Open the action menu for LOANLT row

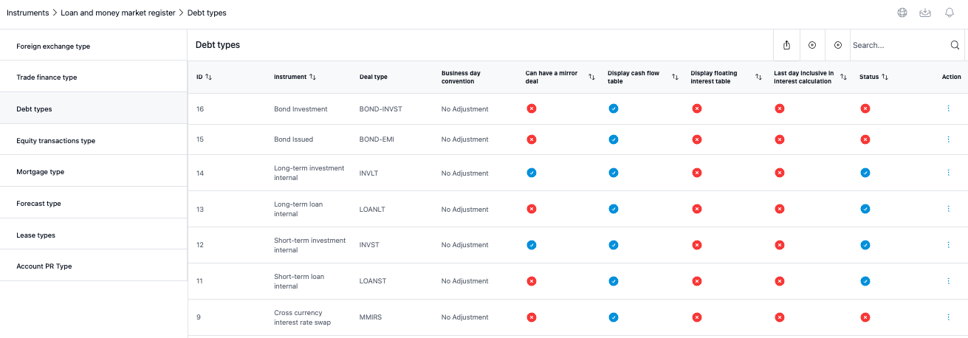pyautogui.click(x=948, y=209)
